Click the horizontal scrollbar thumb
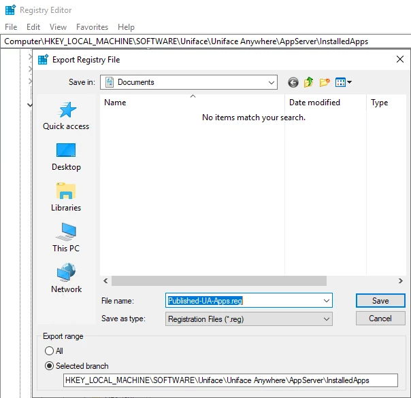This screenshot has height=398, width=411. [x=219, y=281]
